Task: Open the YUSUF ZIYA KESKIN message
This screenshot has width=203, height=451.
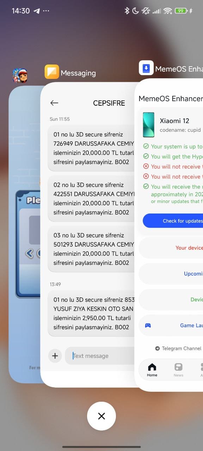Action: coord(92,313)
